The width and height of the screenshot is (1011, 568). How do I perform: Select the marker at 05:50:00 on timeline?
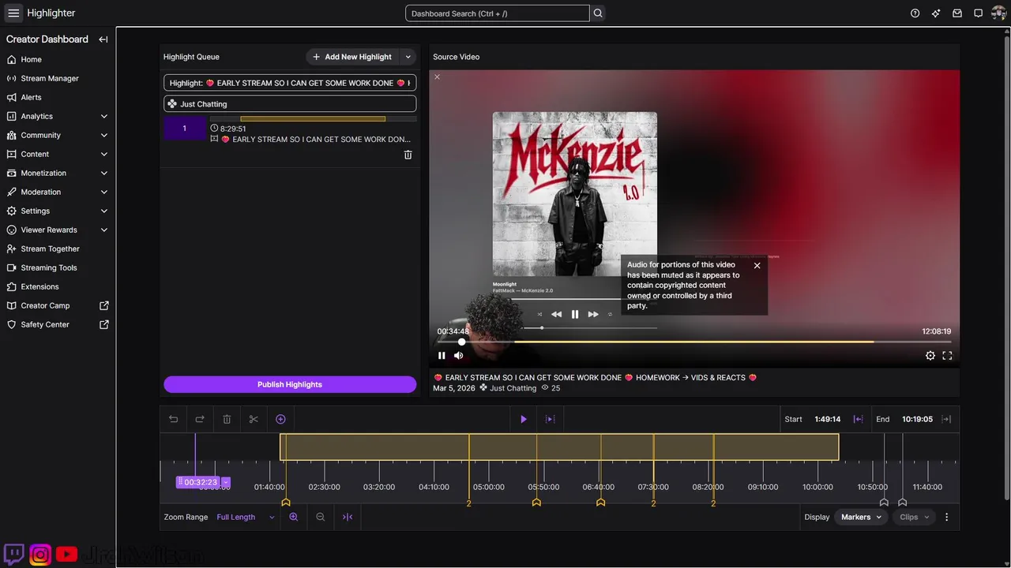click(x=536, y=503)
